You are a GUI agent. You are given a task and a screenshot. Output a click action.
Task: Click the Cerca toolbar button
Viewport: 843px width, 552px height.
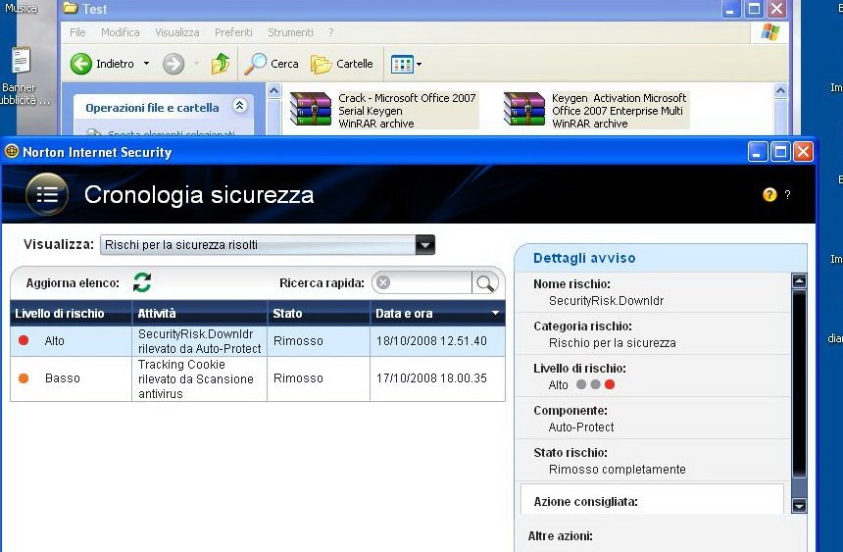tap(272, 65)
